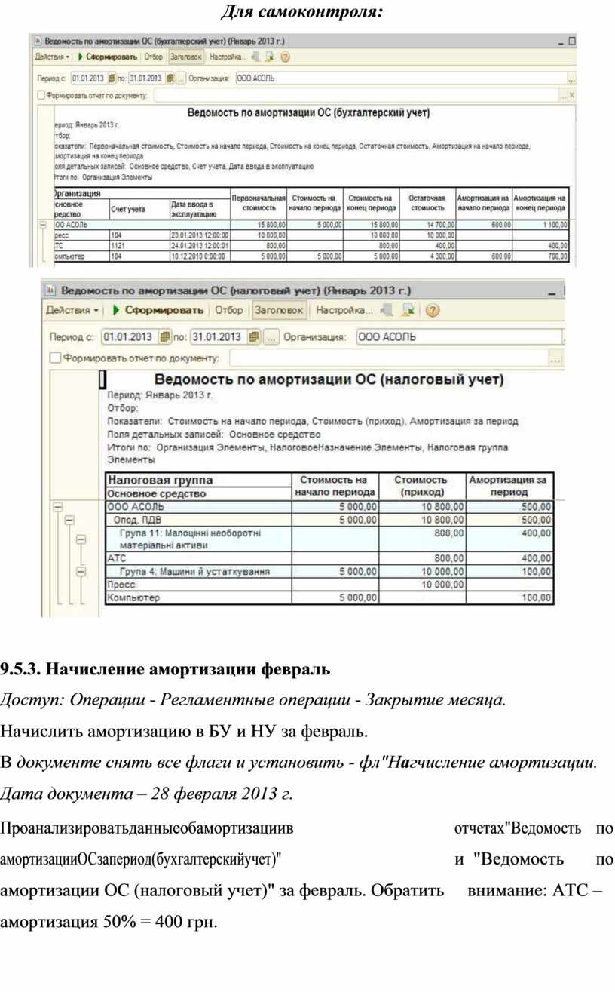
Task: Open start date calendar in налоговый учет window
Action: click(165, 336)
